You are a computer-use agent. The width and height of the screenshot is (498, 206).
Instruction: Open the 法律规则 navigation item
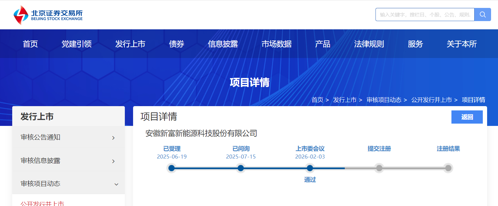(369, 44)
